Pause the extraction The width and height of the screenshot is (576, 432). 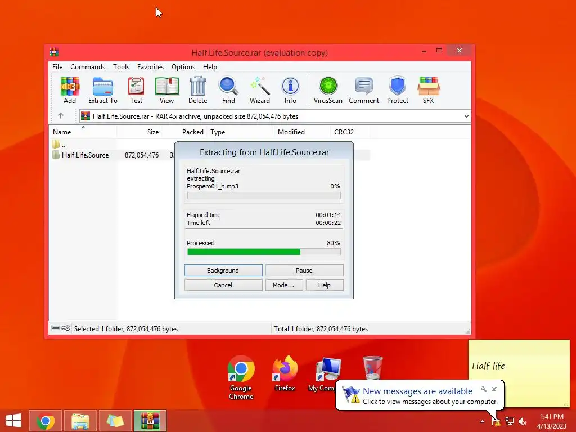(x=304, y=271)
